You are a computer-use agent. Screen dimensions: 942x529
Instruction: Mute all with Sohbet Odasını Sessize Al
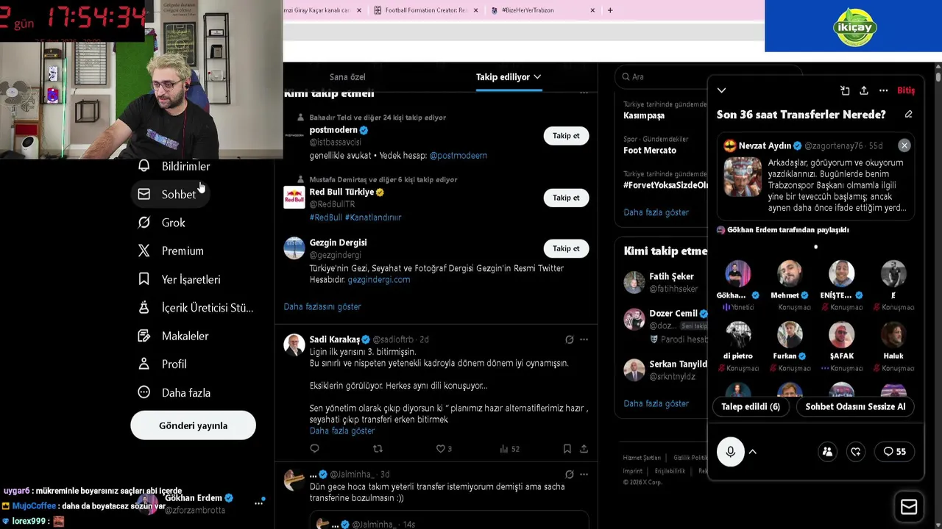[x=855, y=406]
